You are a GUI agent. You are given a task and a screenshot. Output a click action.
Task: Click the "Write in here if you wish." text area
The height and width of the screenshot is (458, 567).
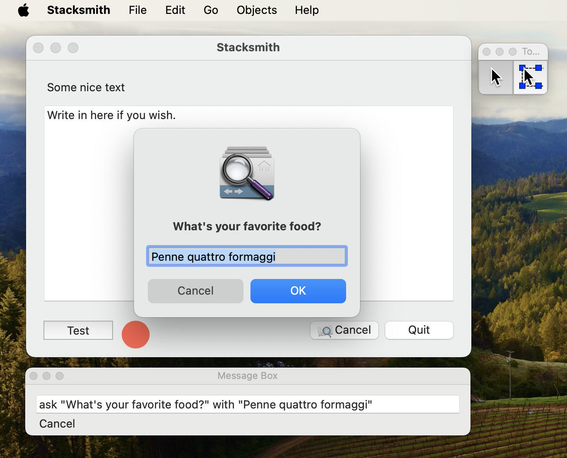(x=249, y=203)
